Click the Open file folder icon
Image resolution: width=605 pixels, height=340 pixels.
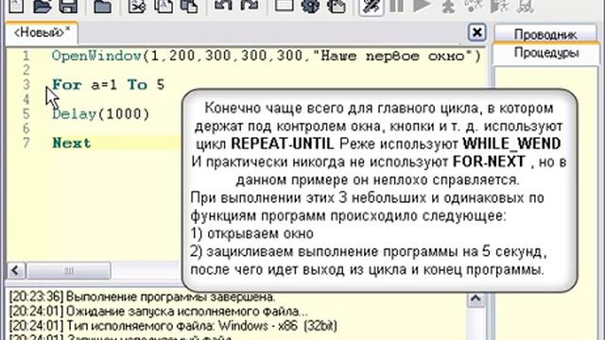coord(42,6)
